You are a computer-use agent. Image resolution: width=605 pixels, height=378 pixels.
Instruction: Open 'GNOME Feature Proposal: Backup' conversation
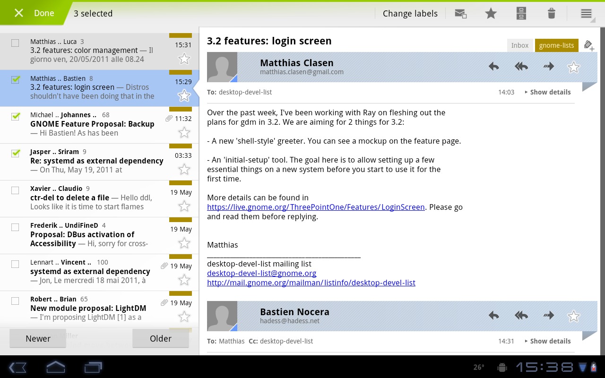pyautogui.click(x=99, y=125)
